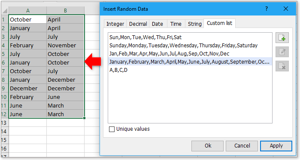The height and width of the screenshot is (160, 300).
Task: Click the Apply button
Action: coord(276,146)
